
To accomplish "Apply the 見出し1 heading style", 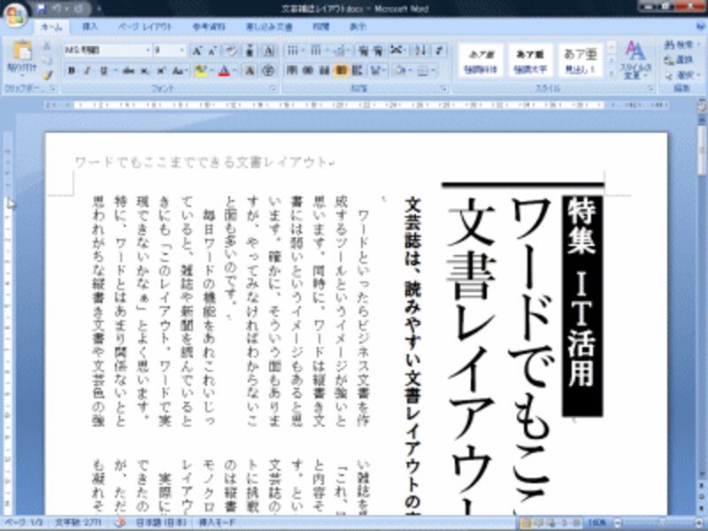I will [x=579, y=57].
